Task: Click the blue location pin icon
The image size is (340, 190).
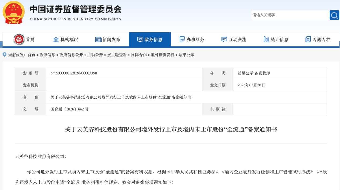Action: click(4, 54)
